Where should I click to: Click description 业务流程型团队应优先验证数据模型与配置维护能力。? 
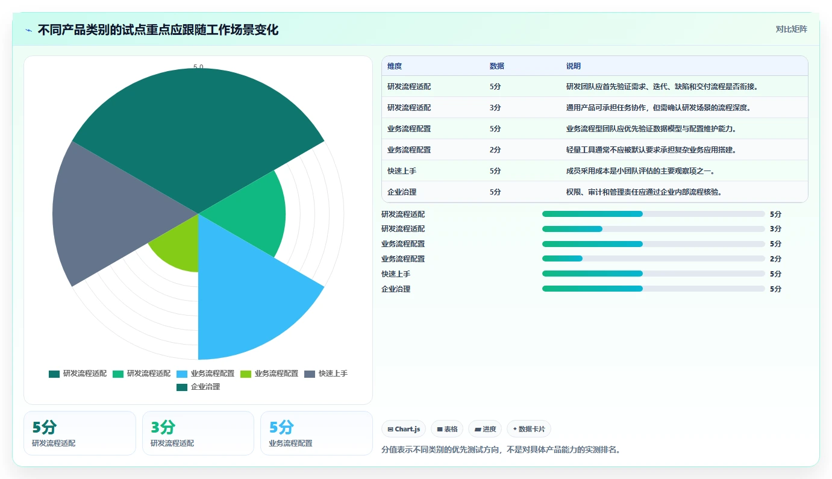(651, 129)
